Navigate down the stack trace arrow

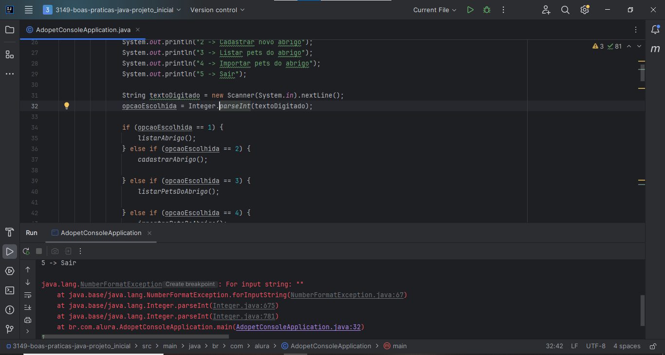point(28,282)
